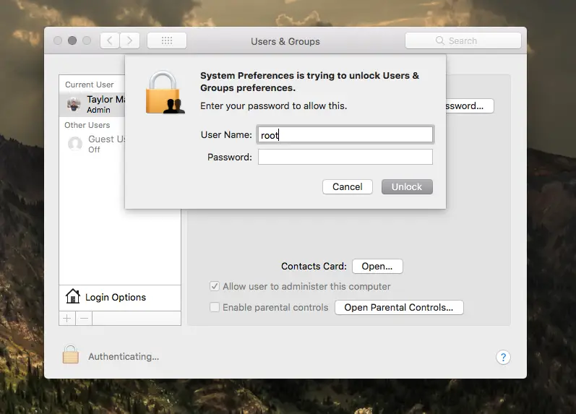Add a user with plus button
Image resolution: width=576 pixels, height=414 pixels.
coord(67,318)
